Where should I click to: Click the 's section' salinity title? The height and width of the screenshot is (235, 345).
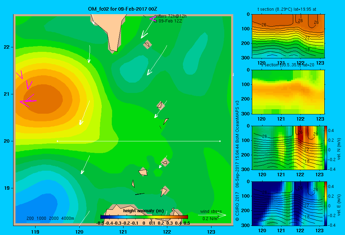pyautogui.click(x=288, y=65)
